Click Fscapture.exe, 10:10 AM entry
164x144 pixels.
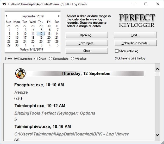[39, 85]
